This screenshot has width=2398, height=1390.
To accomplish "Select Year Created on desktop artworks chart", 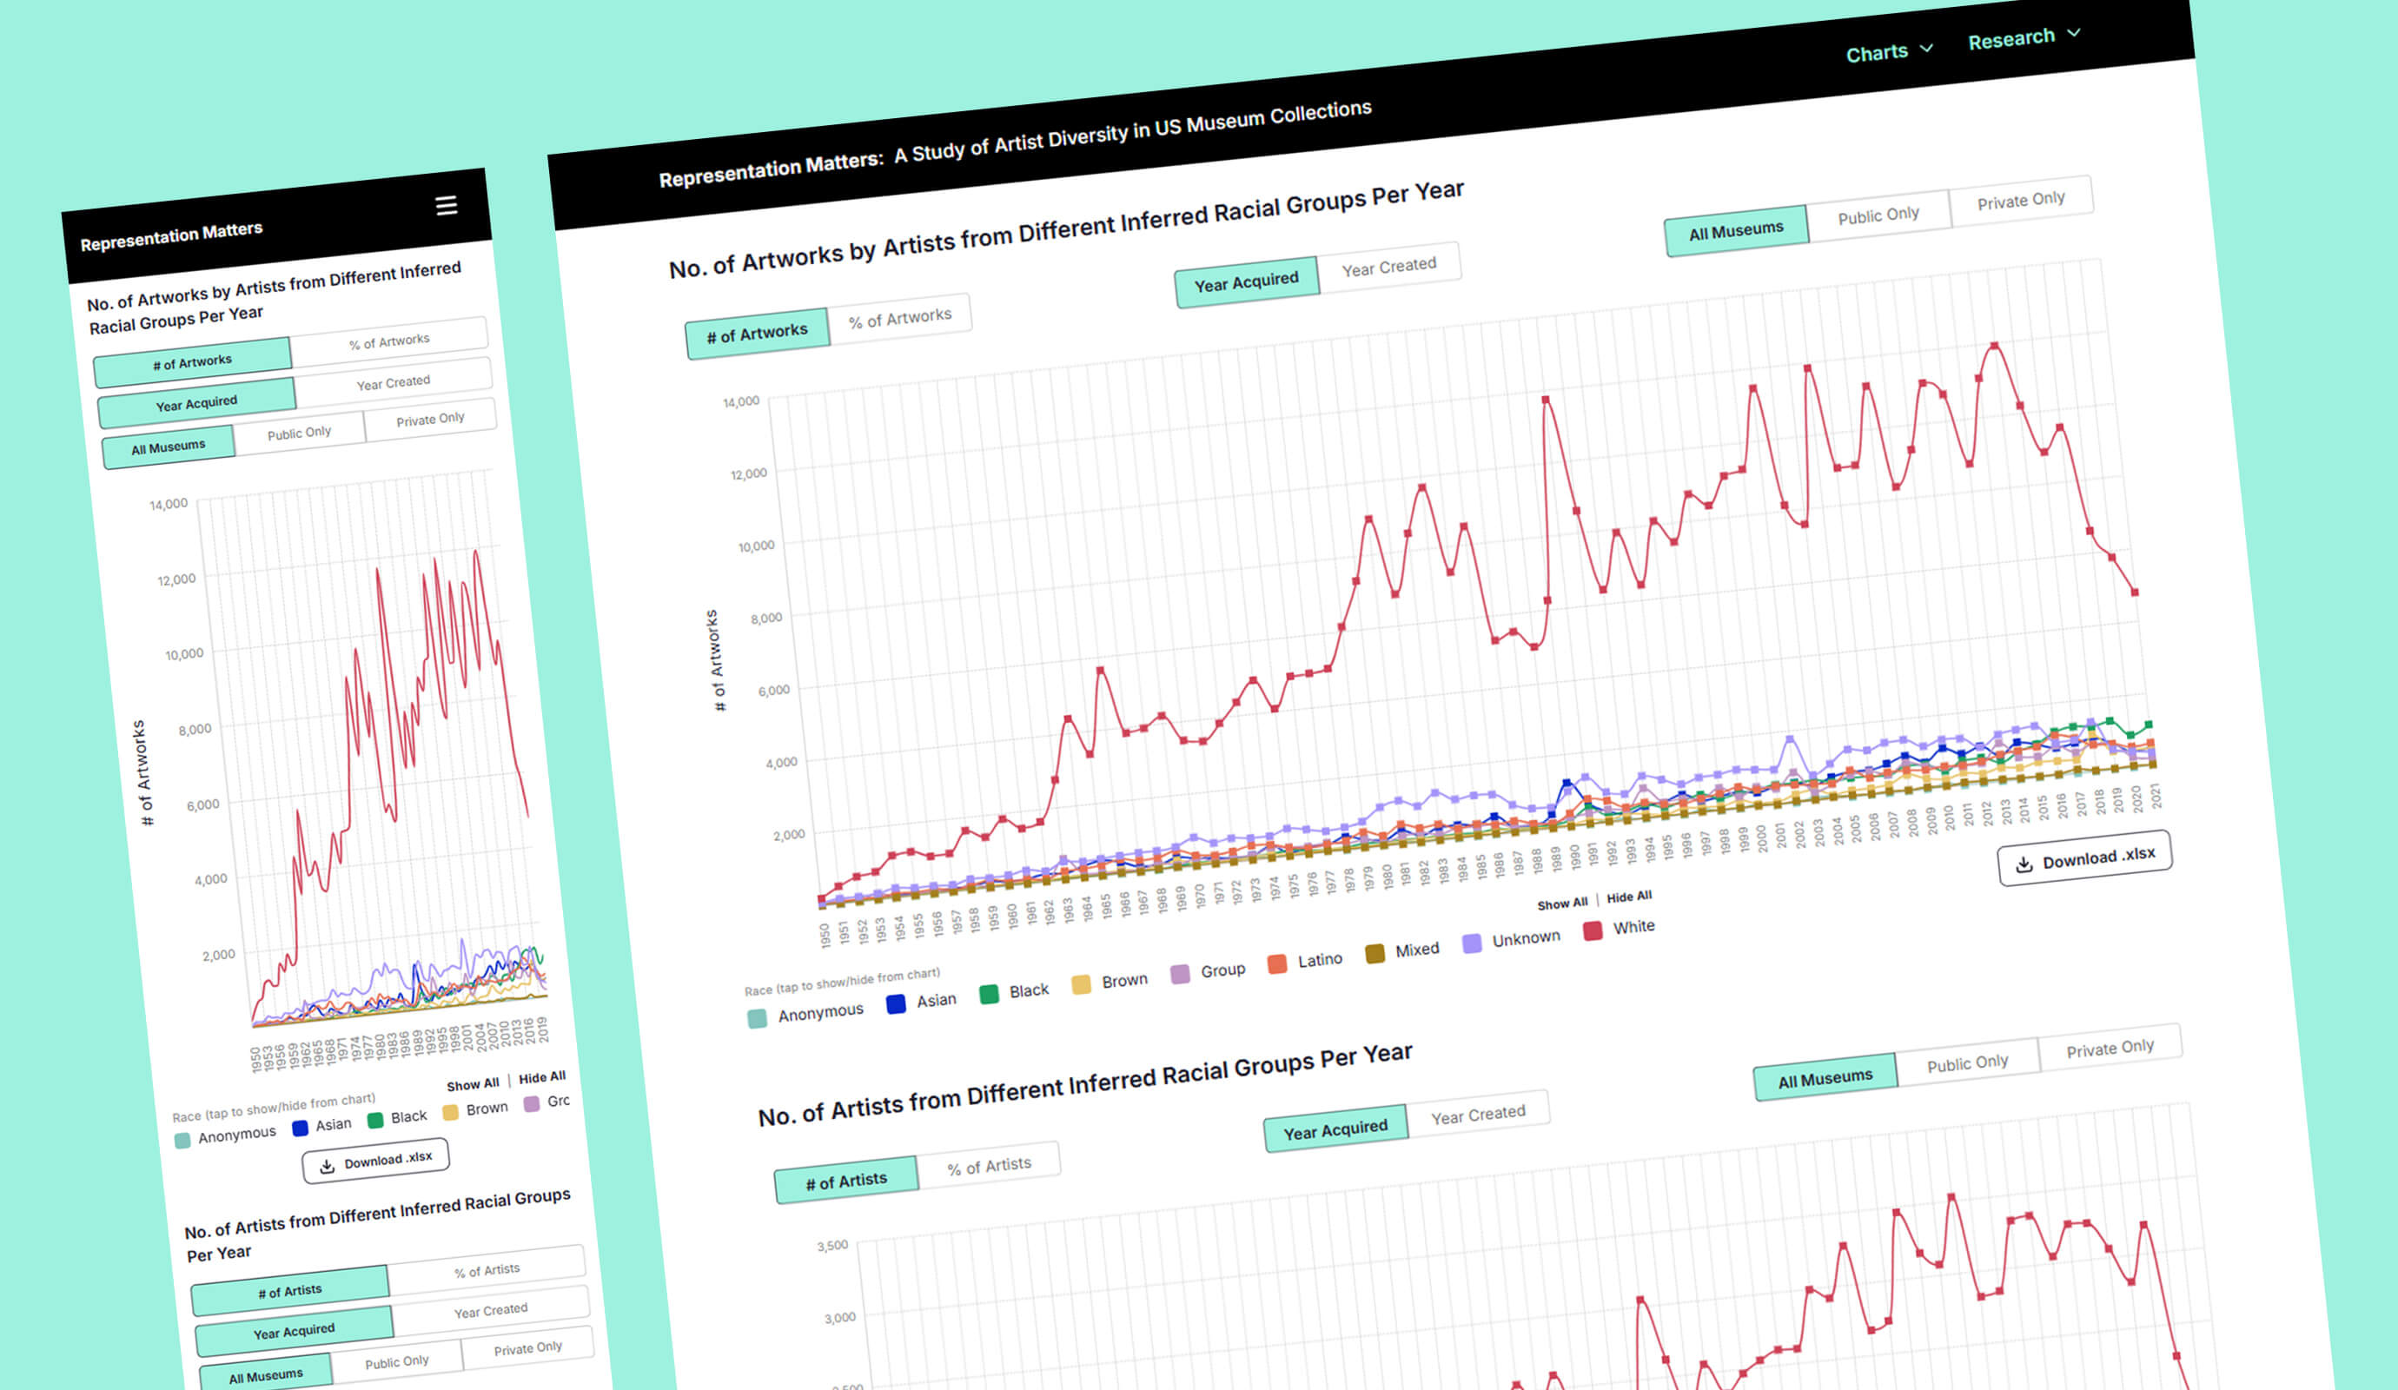I will [1389, 267].
